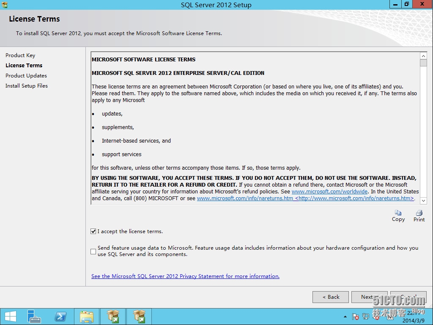This screenshot has width=433, height=325.
Task: Uncheck I accept the license terms
Action: pyautogui.click(x=93, y=231)
